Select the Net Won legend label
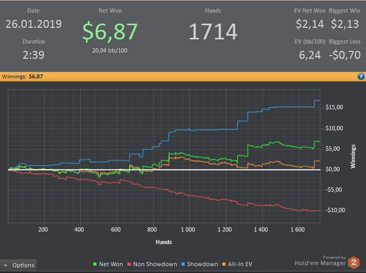Viewport: 366px width, 273px height. (111, 264)
